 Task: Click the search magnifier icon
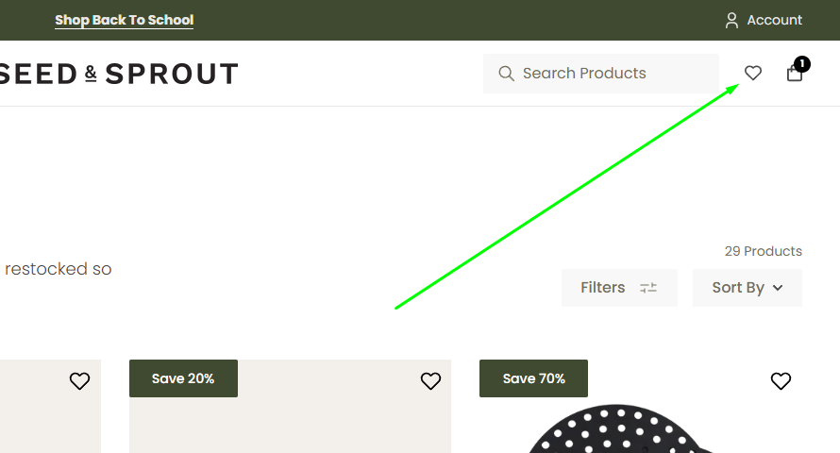tap(507, 74)
